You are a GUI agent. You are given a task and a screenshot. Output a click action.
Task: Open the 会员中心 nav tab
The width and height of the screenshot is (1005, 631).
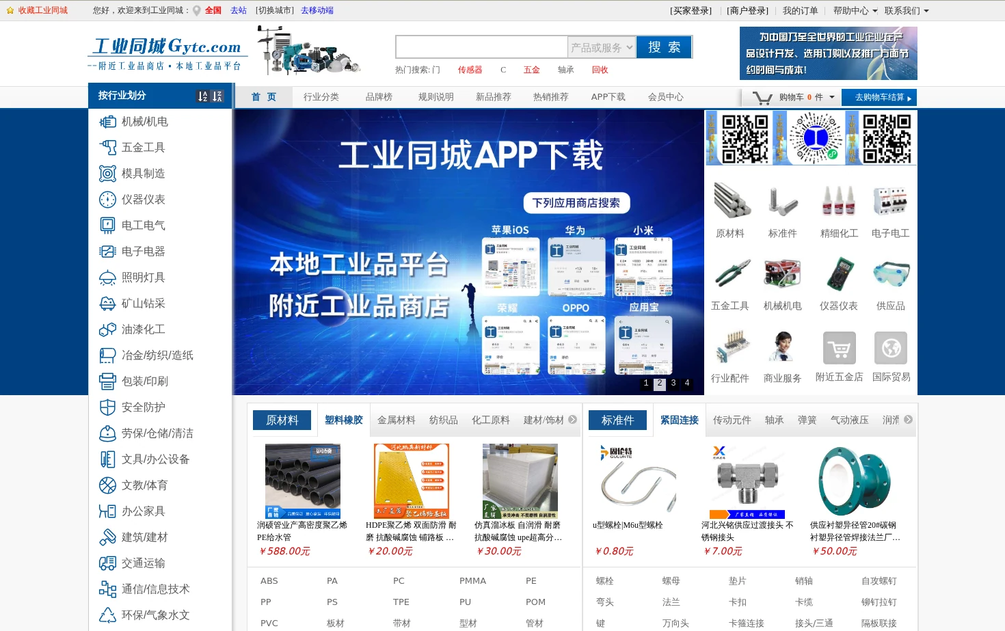point(666,97)
